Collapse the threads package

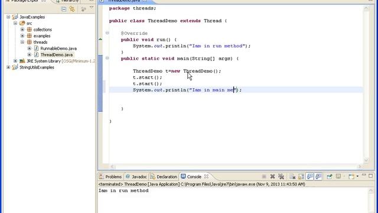tap(22, 42)
